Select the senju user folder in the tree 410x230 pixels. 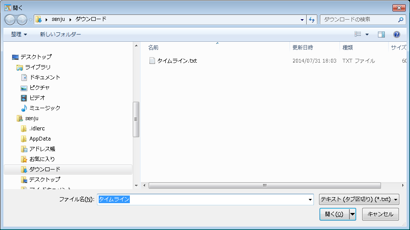pyautogui.click(x=32, y=118)
